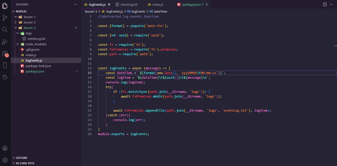The image size is (337, 166).
Task: Click the 'date-fns' require string
Action: (155, 26)
